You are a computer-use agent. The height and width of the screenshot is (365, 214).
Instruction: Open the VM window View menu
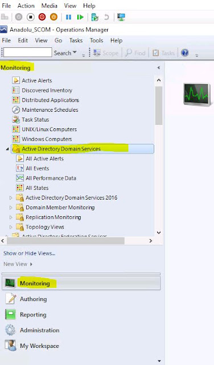click(70, 6)
